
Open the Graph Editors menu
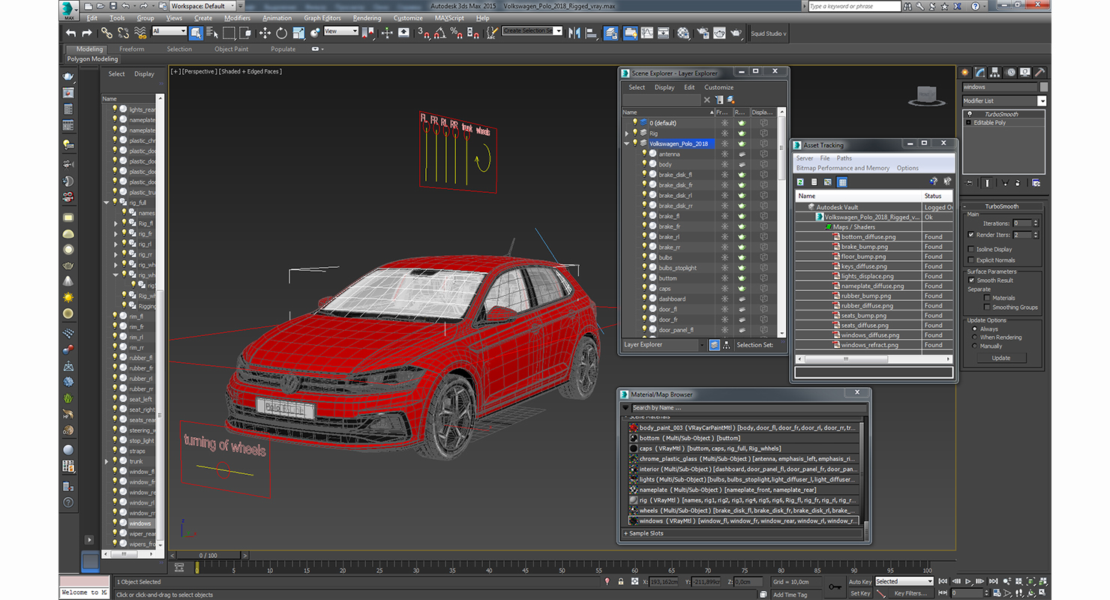[x=322, y=18]
